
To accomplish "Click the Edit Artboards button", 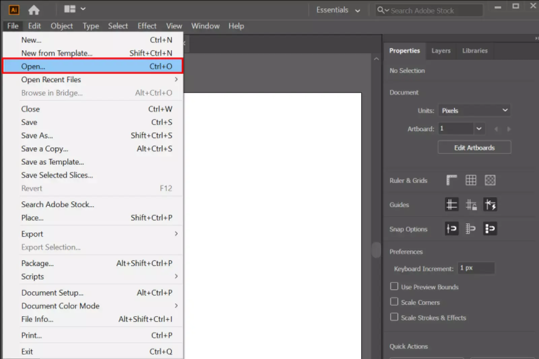I will (474, 148).
